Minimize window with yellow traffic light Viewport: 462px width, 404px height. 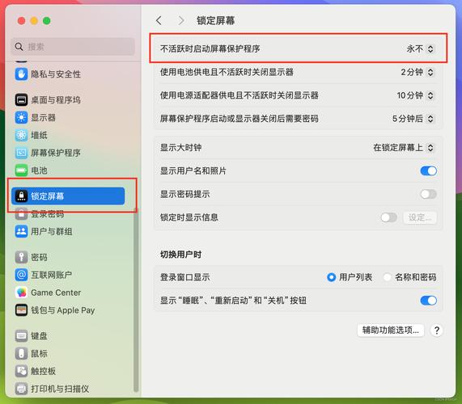coord(34,21)
